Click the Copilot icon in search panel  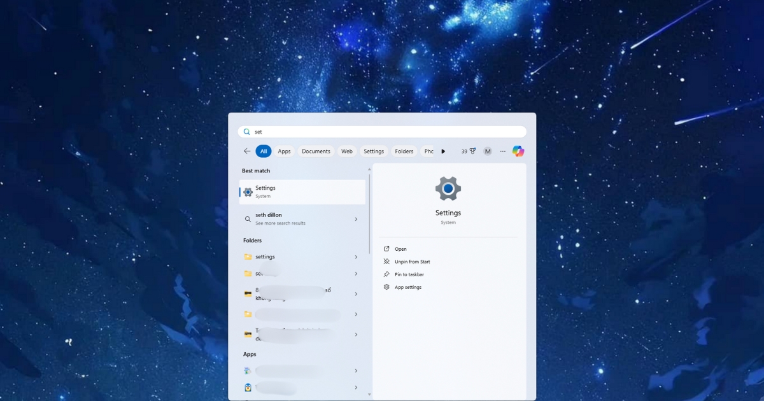(518, 151)
